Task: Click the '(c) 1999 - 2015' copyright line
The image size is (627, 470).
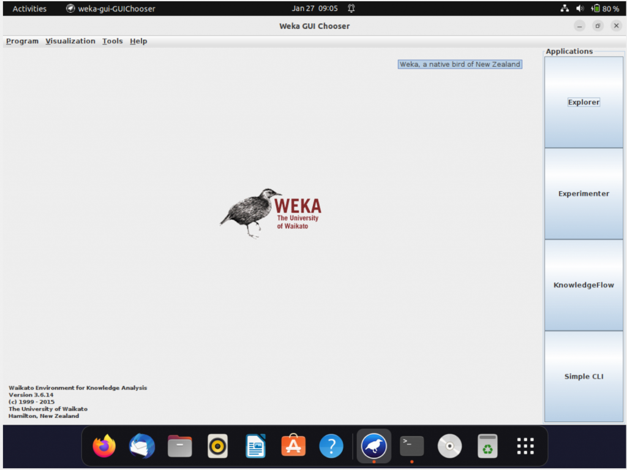Action: (x=31, y=402)
